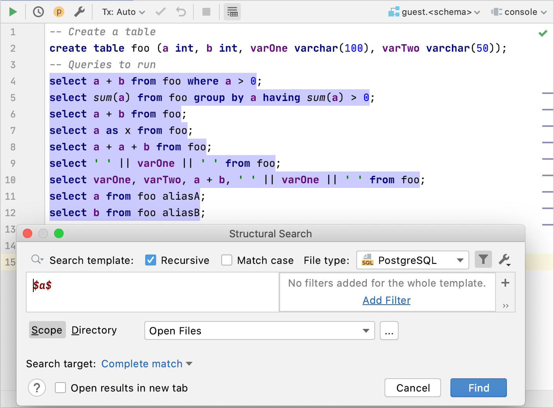Image resolution: width=554 pixels, height=408 pixels.
Task: Open query history using the clock icon
Action: coord(38,11)
